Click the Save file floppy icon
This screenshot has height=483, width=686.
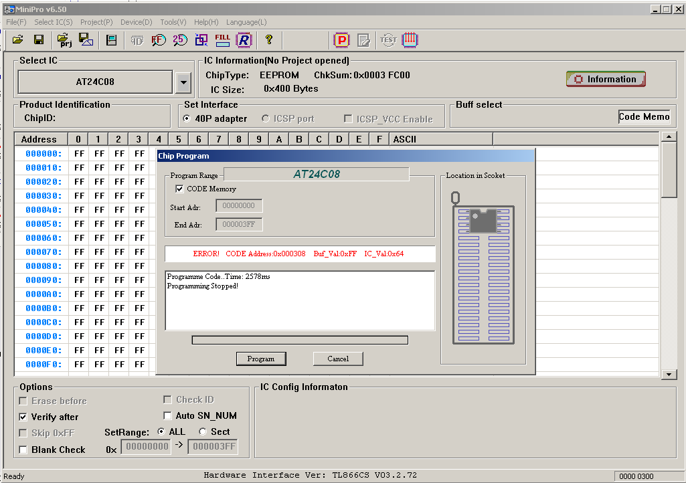click(39, 40)
